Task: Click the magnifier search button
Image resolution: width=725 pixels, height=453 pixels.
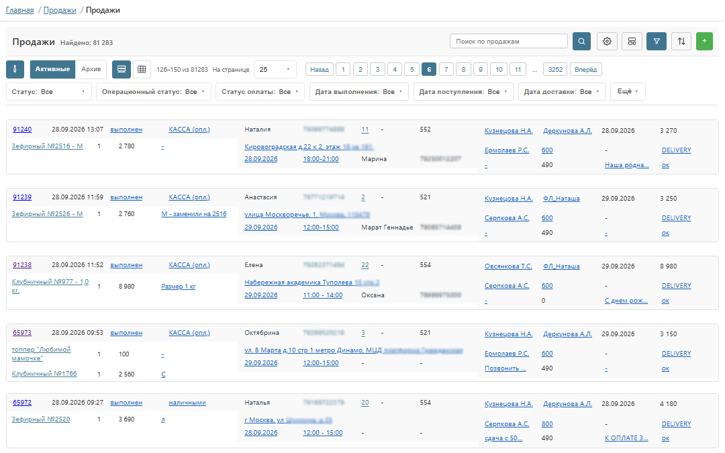Action: (x=581, y=41)
